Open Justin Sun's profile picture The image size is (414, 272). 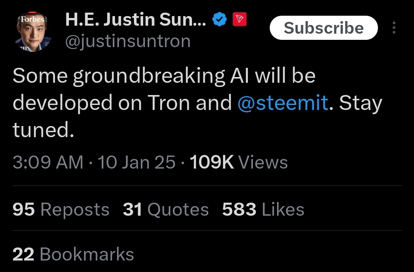33,32
